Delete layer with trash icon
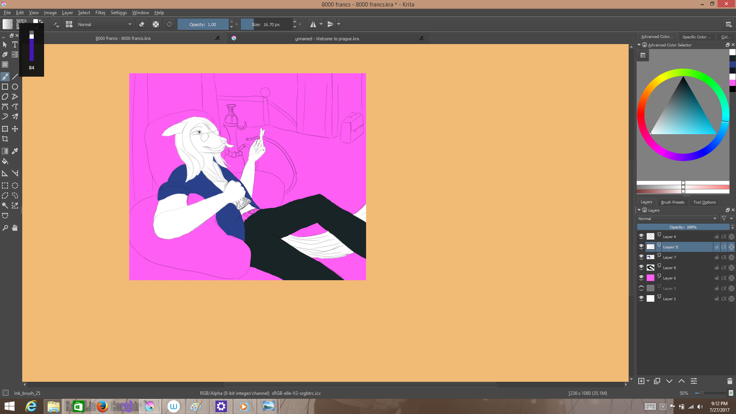 click(729, 381)
